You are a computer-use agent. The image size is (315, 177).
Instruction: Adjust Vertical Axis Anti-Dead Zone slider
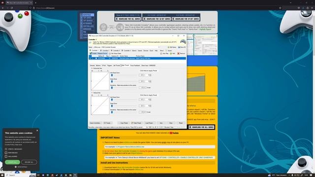click(112, 100)
